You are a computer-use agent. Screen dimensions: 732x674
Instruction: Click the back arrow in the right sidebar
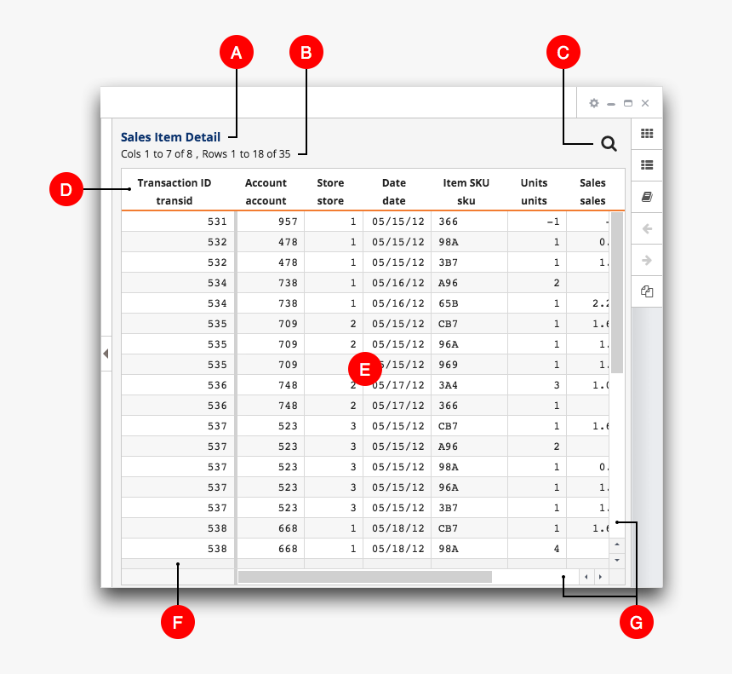point(647,228)
